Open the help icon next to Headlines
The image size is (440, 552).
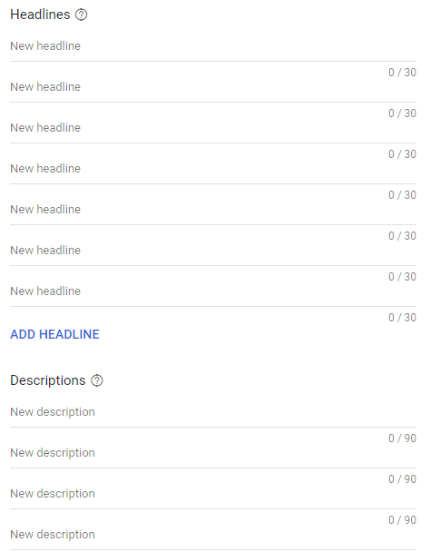pos(82,15)
